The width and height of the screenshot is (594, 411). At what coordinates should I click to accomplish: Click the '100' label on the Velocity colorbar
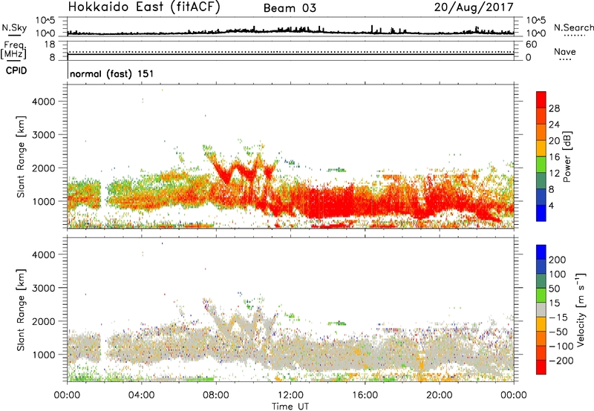click(558, 274)
